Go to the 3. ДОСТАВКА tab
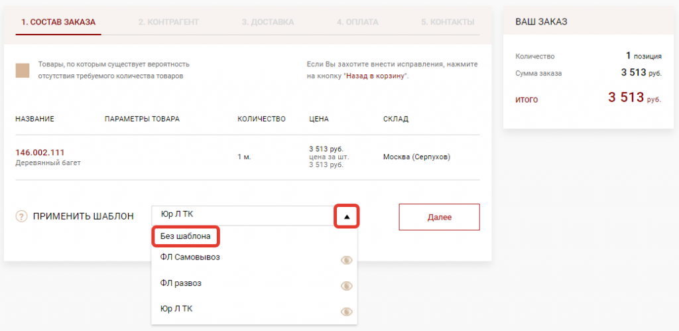The height and width of the screenshot is (331, 679). 267,22
